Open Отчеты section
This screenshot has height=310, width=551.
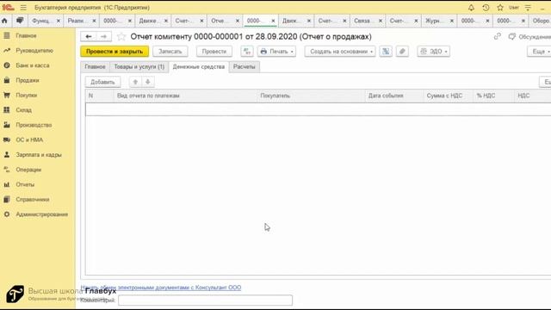[25, 184]
